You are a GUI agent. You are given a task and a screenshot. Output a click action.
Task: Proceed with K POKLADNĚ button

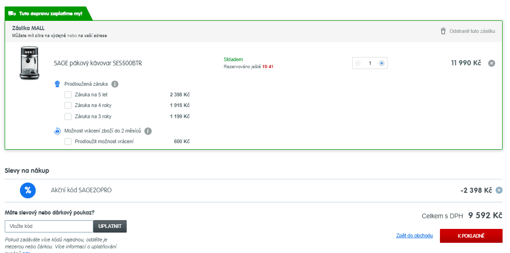(x=471, y=236)
